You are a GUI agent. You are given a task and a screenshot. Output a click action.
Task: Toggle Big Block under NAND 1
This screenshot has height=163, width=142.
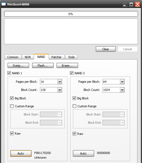tap(12, 98)
